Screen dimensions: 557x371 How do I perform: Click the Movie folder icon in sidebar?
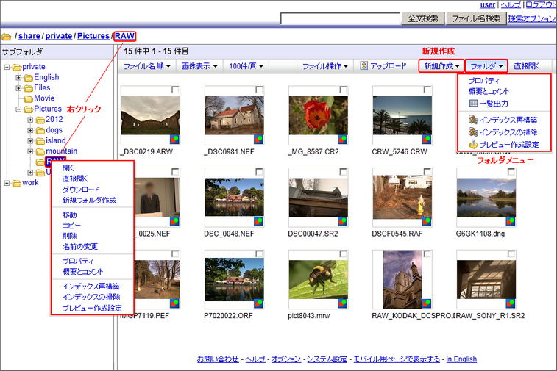click(x=28, y=98)
